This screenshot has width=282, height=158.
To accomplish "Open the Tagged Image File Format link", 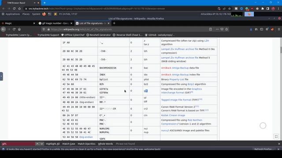I will 176,100.
